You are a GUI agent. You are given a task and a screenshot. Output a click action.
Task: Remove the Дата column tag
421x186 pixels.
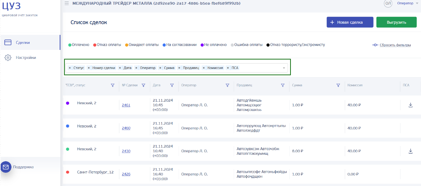pyautogui.click(x=120, y=68)
